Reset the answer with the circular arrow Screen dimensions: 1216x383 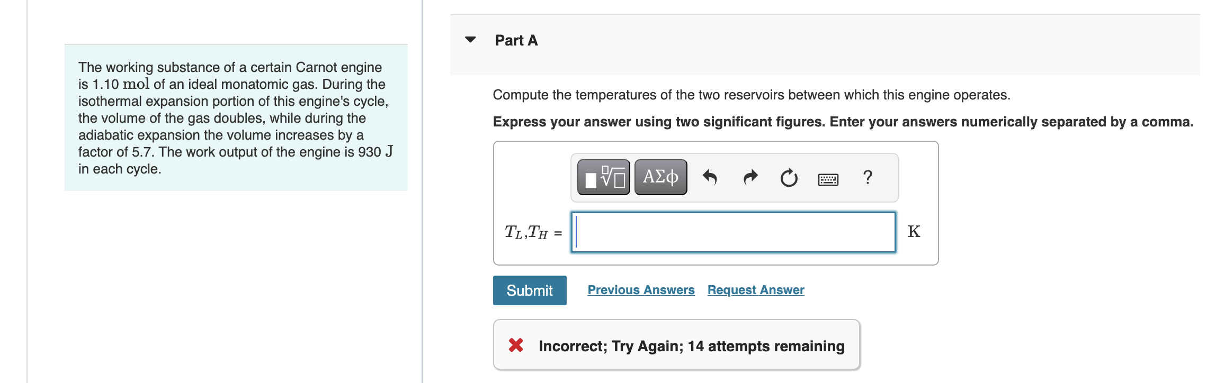pos(789,178)
